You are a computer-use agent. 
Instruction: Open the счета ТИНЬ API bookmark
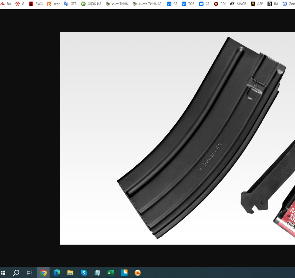(x=147, y=4)
